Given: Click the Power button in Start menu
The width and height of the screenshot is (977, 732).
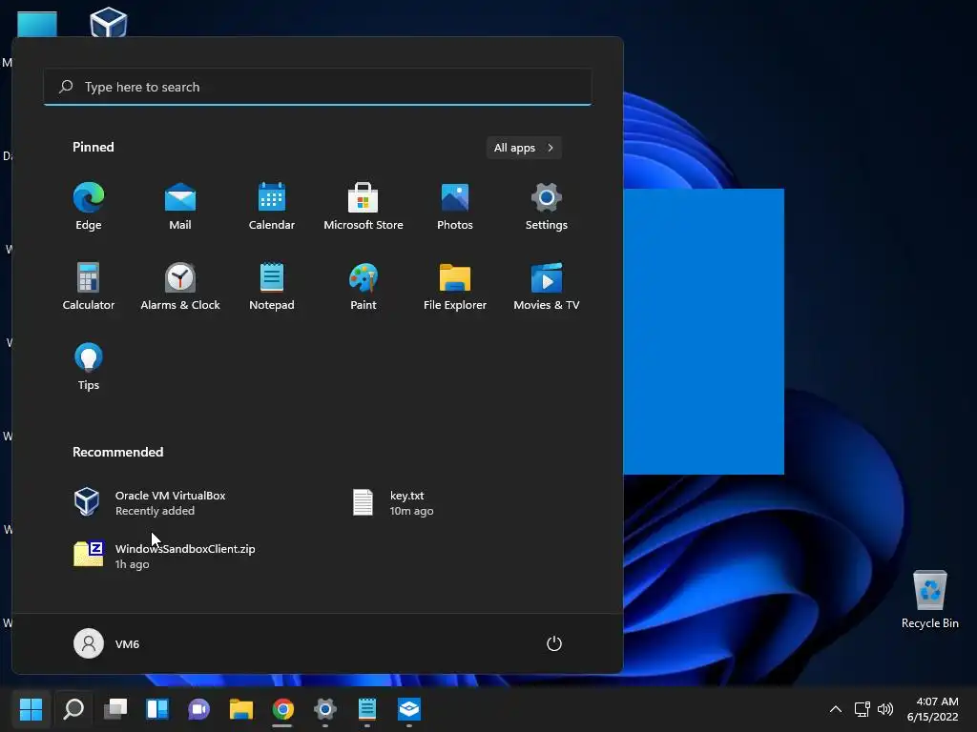Looking at the screenshot, I should pyautogui.click(x=554, y=643).
